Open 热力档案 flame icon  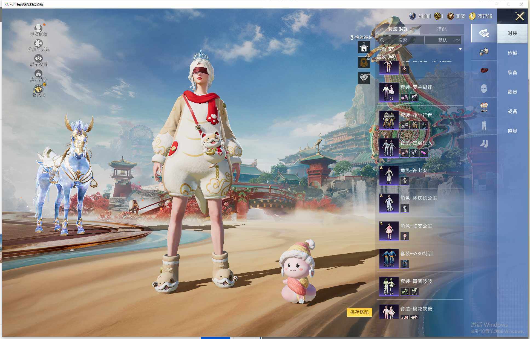(38, 74)
